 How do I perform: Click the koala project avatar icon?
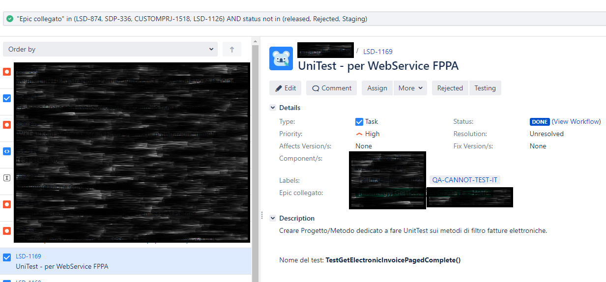(281, 58)
